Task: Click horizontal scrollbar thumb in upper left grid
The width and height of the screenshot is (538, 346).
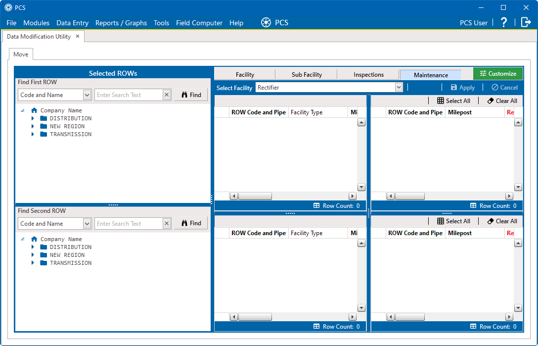Action: [255, 196]
